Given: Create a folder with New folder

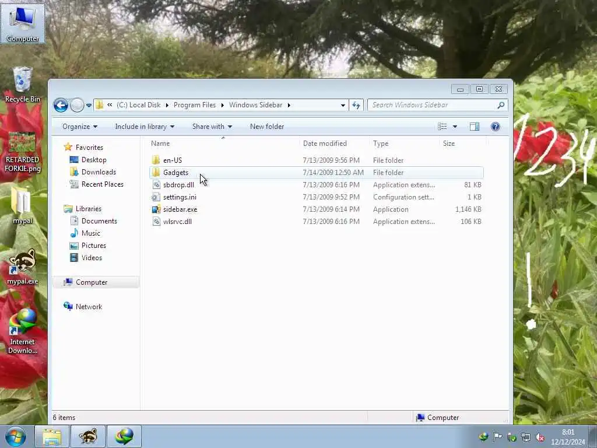Looking at the screenshot, I should tap(267, 127).
